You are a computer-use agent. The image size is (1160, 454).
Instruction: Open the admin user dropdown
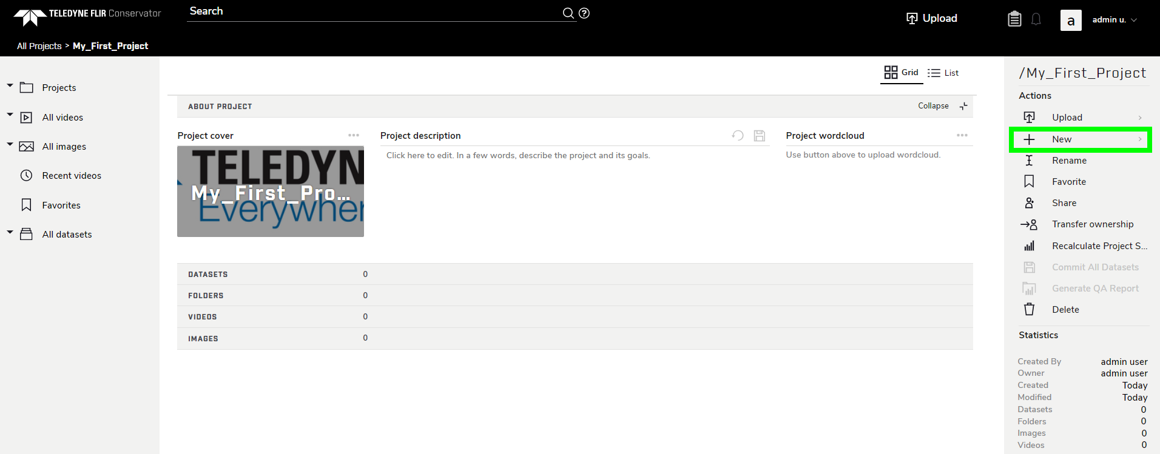pyautogui.click(x=1114, y=20)
